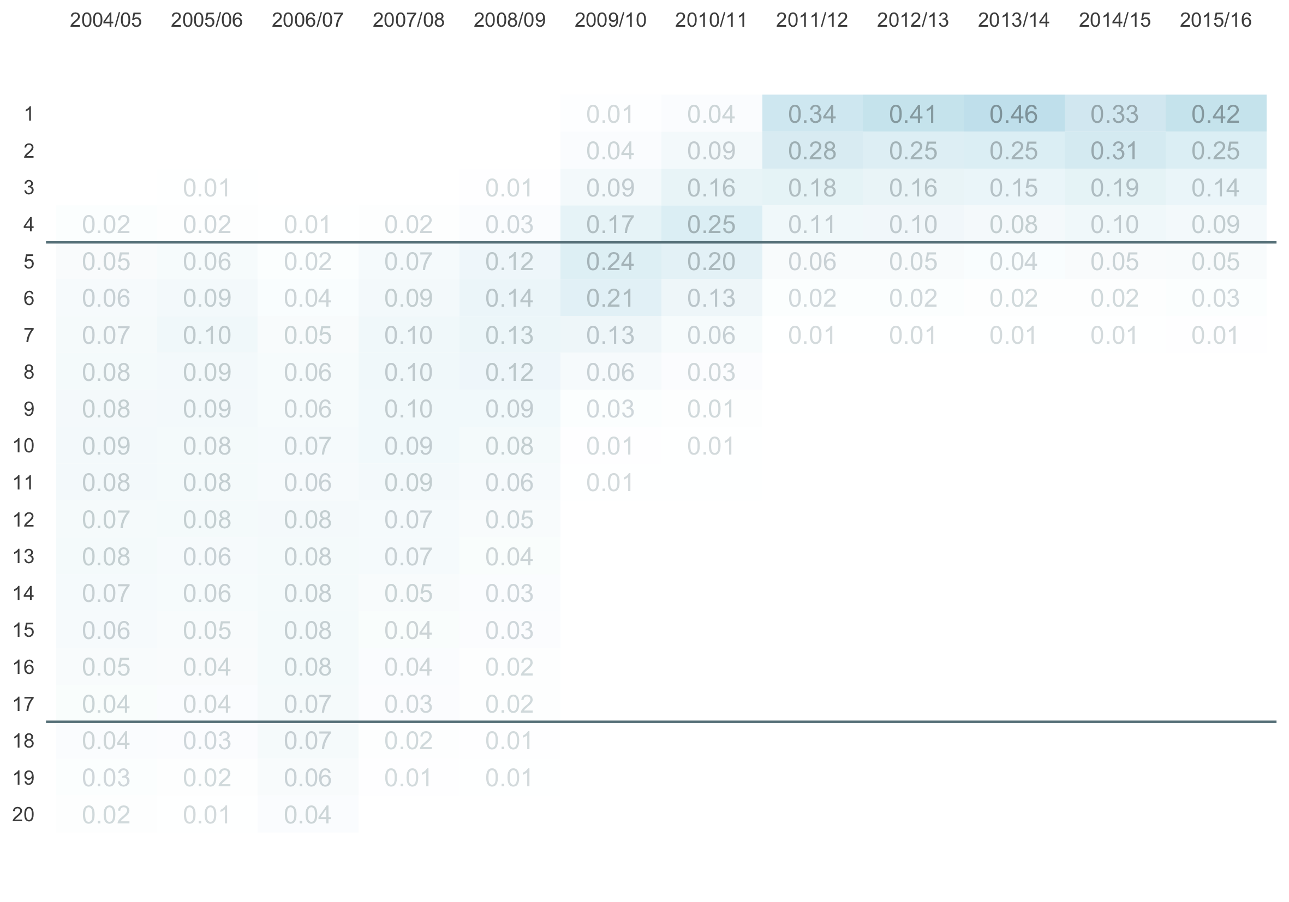Select 0.14 in row 3 of 2015/16
The width and height of the screenshot is (1289, 902).
pyautogui.click(x=1215, y=188)
